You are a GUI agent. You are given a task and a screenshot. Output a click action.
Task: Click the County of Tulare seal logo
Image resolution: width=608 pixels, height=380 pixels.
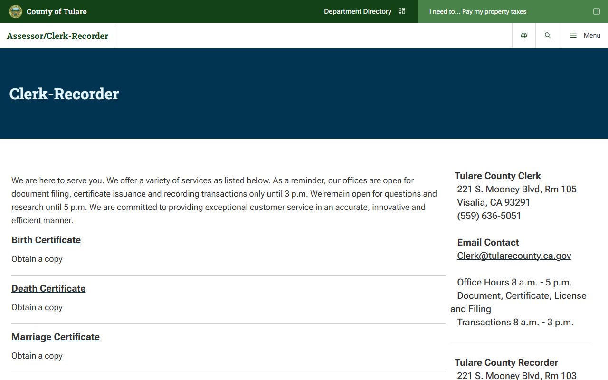point(16,11)
